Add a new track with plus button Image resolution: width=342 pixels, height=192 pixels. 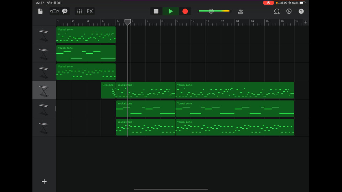pos(44,181)
